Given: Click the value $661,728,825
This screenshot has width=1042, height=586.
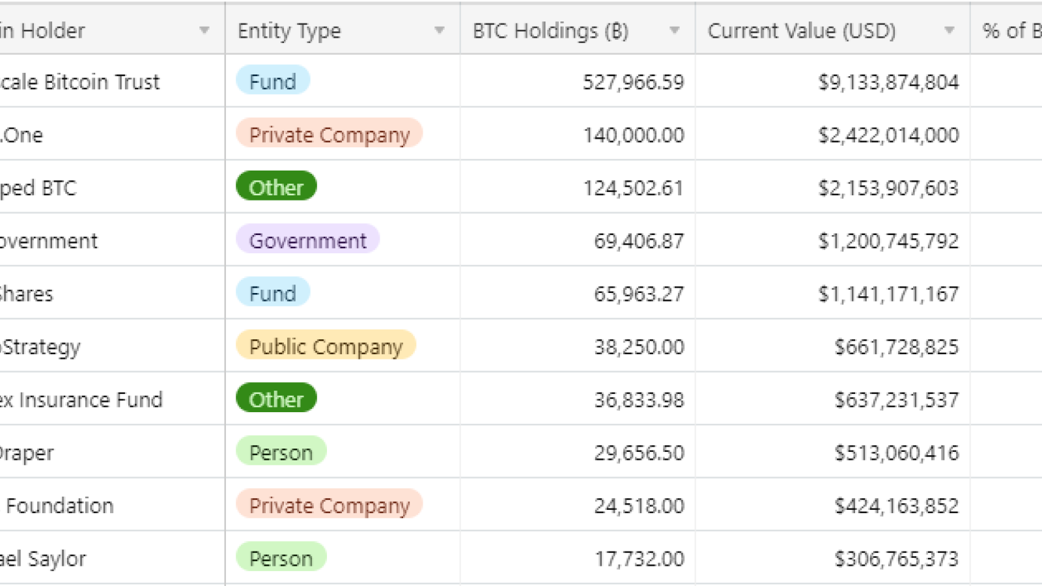Looking at the screenshot, I should [x=897, y=347].
